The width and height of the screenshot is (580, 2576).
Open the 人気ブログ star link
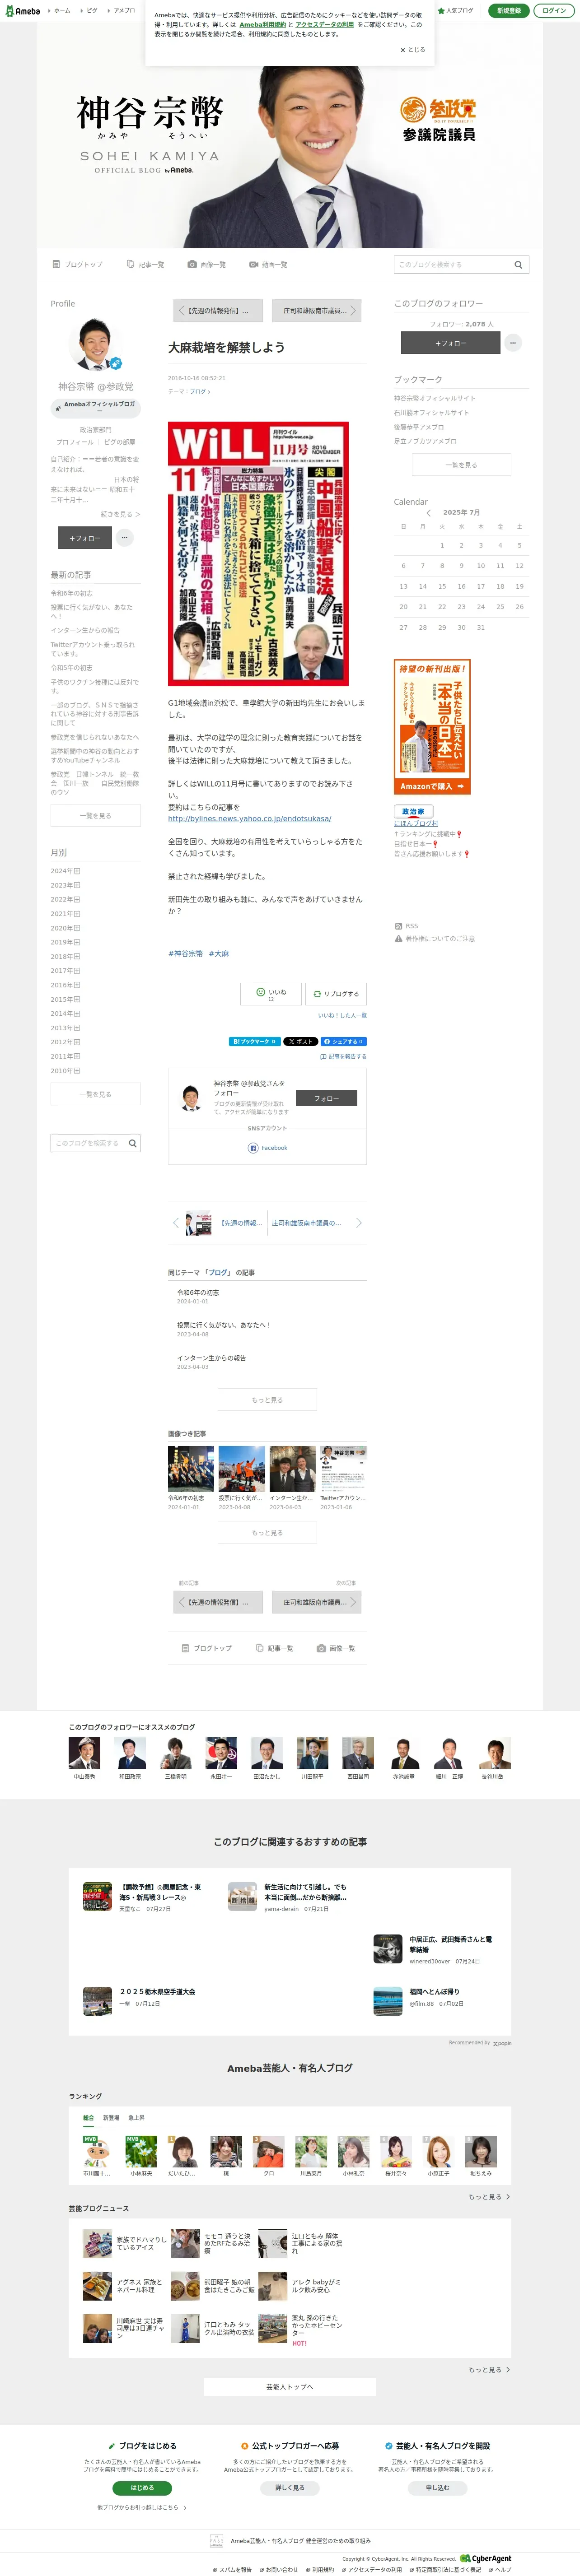(455, 11)
